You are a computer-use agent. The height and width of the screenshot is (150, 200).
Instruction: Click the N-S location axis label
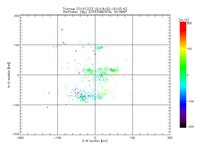pyautogui.click(x=9, y=75)
